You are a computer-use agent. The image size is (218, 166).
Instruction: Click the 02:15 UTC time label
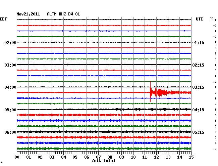pos(198,65)
